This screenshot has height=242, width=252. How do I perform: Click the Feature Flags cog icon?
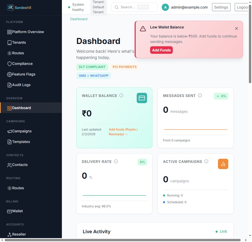point(10,74)
